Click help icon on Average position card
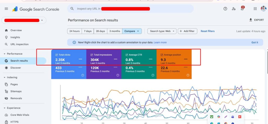 (188, 75)
